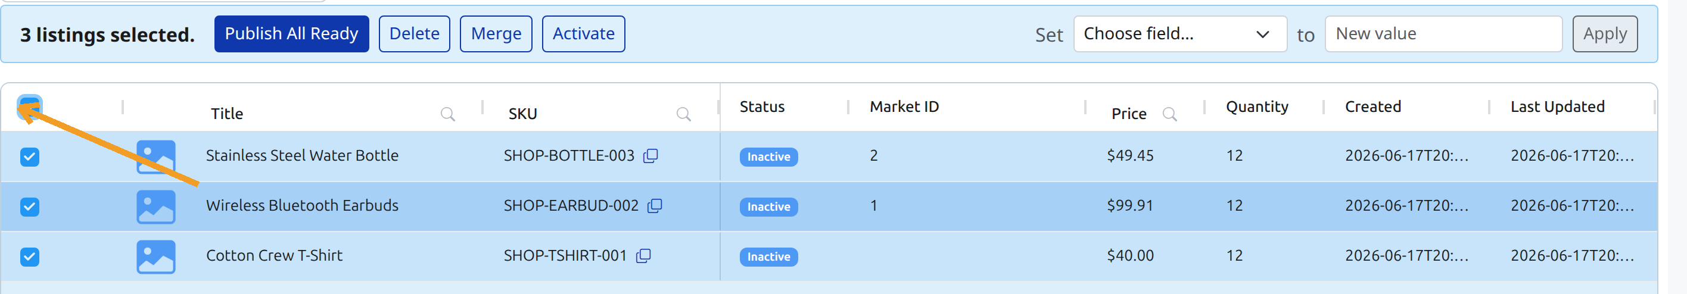Click the $49.45 price cell

click(1129, 155)
